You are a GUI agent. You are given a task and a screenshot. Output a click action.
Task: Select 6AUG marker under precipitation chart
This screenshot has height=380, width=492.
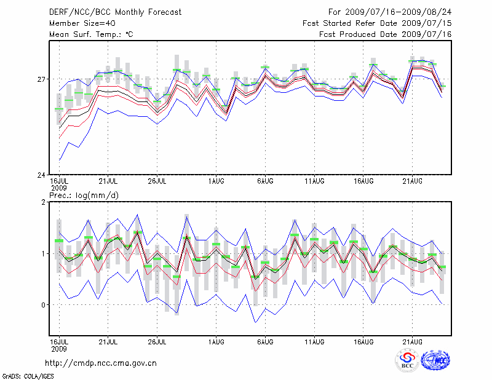[265, 342]
